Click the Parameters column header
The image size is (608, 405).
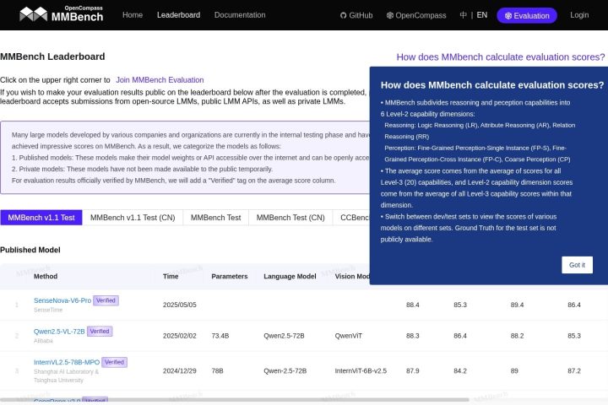(230, 277)
